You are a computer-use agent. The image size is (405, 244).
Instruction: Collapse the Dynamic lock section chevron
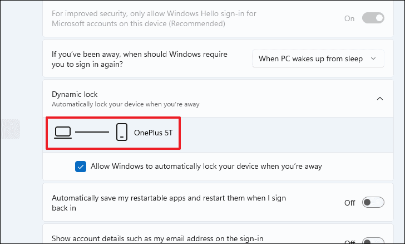(x=379, y=99)
